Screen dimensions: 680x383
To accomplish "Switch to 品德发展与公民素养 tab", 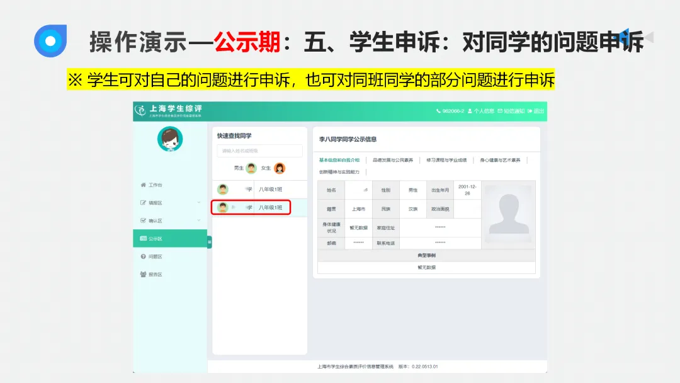I will (394, 160).
